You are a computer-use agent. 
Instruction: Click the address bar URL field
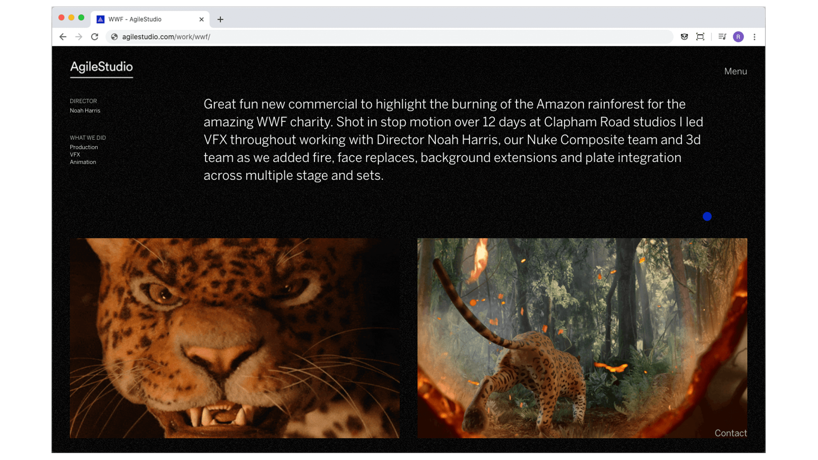368,37
